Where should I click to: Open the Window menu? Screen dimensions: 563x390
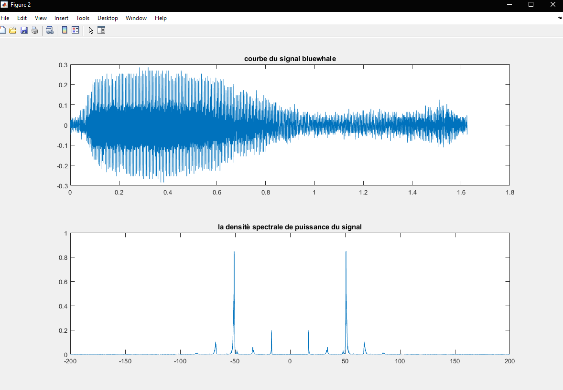click(136, 18)
